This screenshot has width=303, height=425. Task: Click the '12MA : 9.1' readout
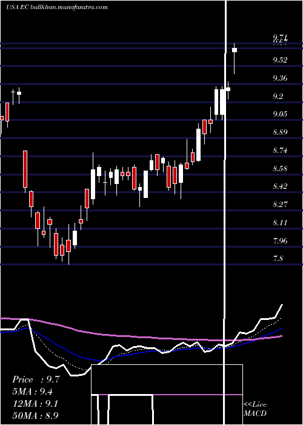tap(35, 403)
